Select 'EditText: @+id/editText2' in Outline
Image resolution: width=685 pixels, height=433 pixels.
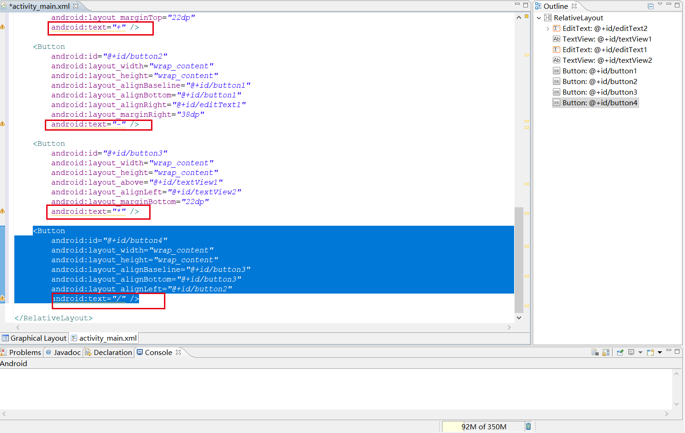605,28
